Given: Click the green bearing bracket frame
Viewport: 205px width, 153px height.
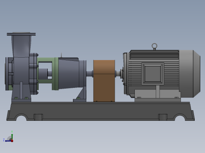Looking at the screenshot, I should click(48, 74).
